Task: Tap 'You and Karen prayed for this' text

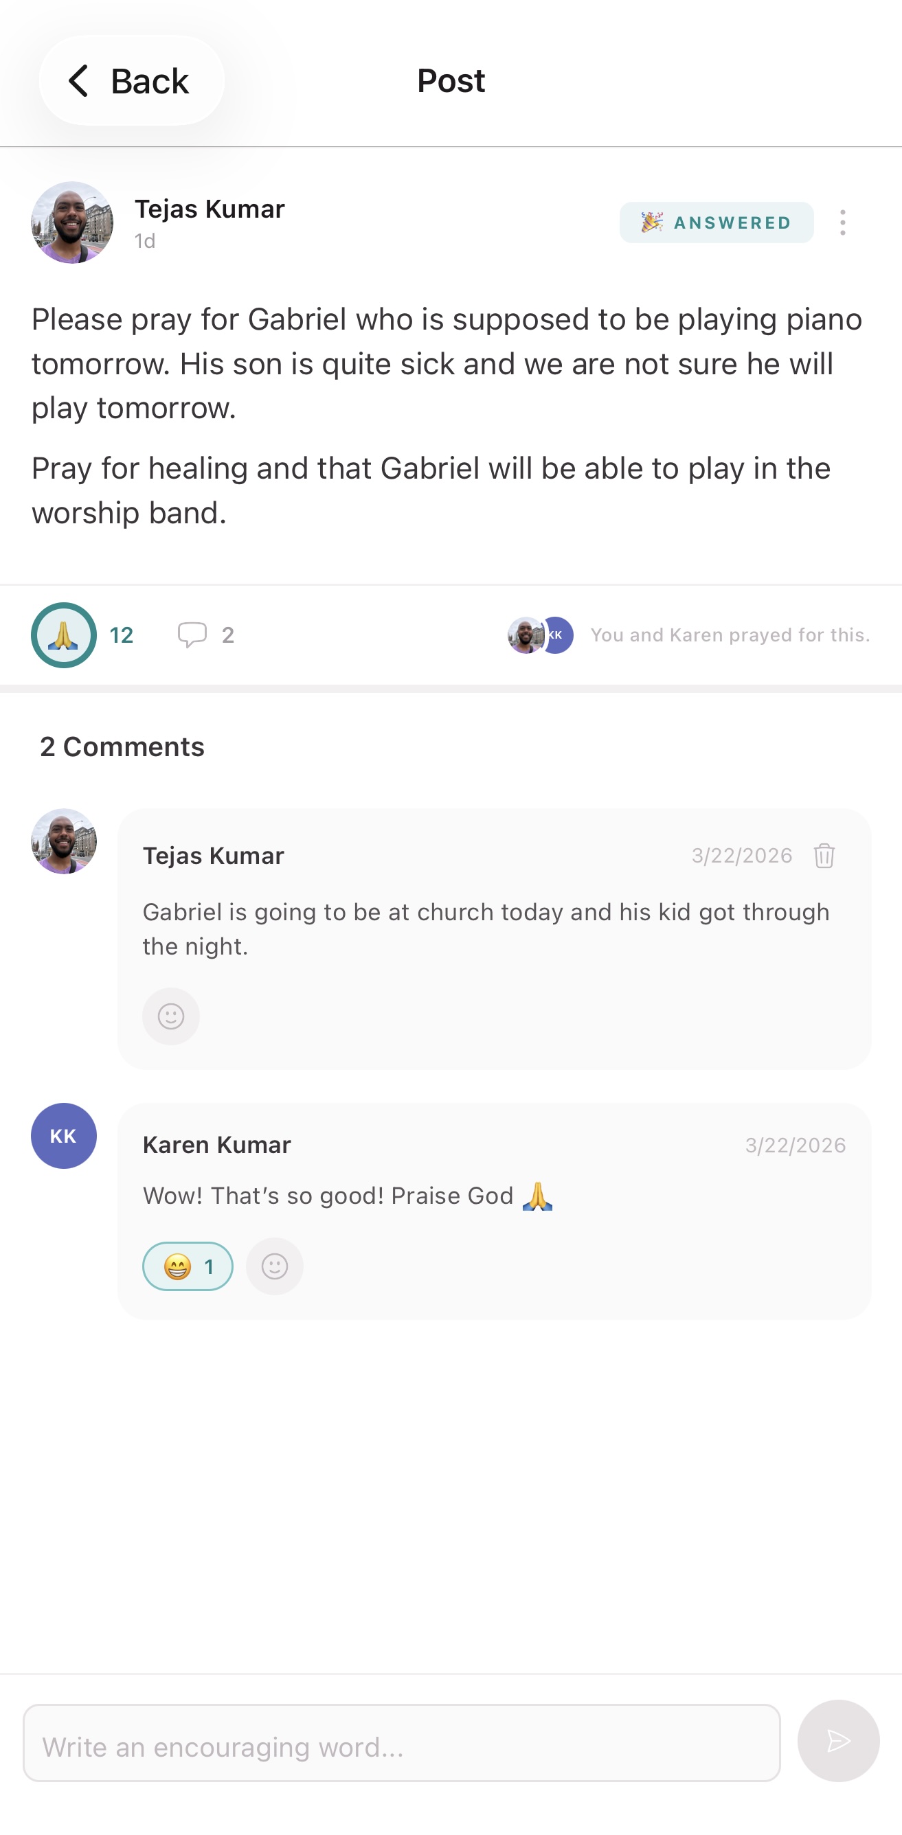Action: click(x=730, y=635)
